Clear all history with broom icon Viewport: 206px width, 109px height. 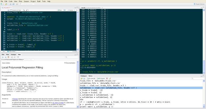110,78
